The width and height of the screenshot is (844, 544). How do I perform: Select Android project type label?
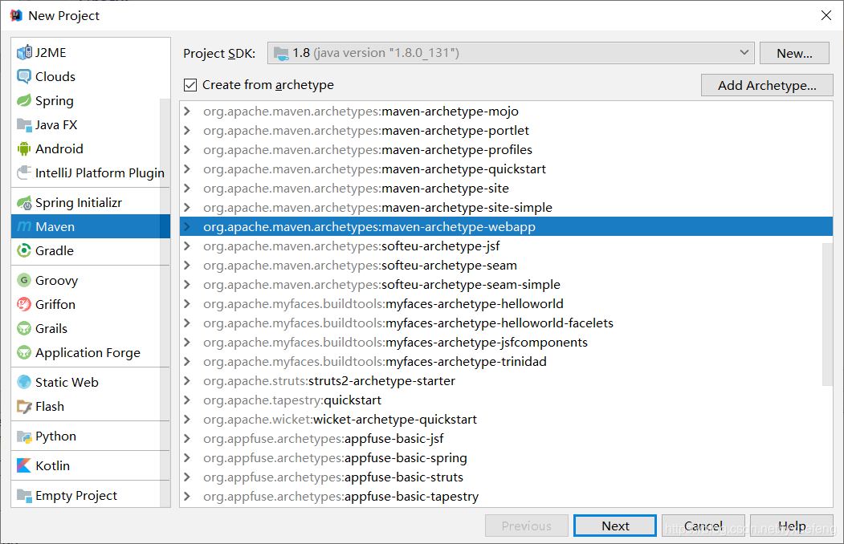[59, 149]
